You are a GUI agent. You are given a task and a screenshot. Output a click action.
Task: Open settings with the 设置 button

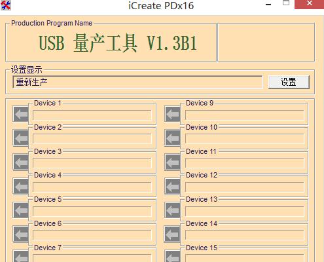click(x=289, y=82)
